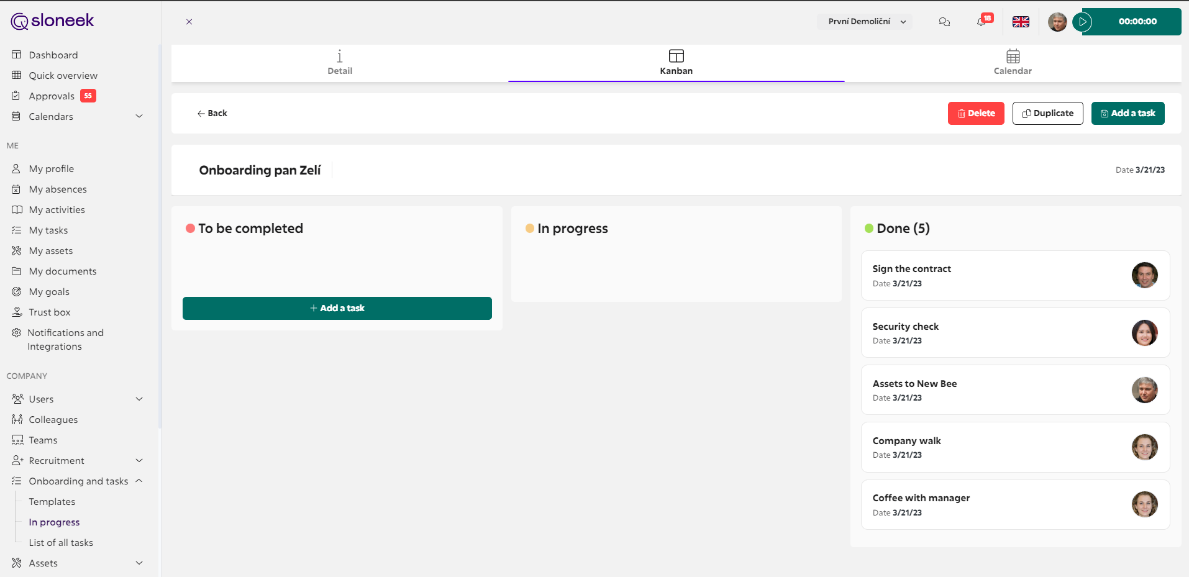Open the Assets to New Bee task card
This screenshot has width=1189, height=577.
point(1015,390)
